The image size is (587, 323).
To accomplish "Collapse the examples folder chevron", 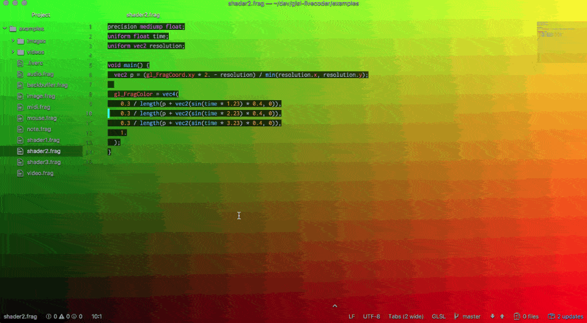I will [x=4, y=29].
